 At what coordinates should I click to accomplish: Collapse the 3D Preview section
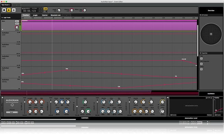click(200, 15)
